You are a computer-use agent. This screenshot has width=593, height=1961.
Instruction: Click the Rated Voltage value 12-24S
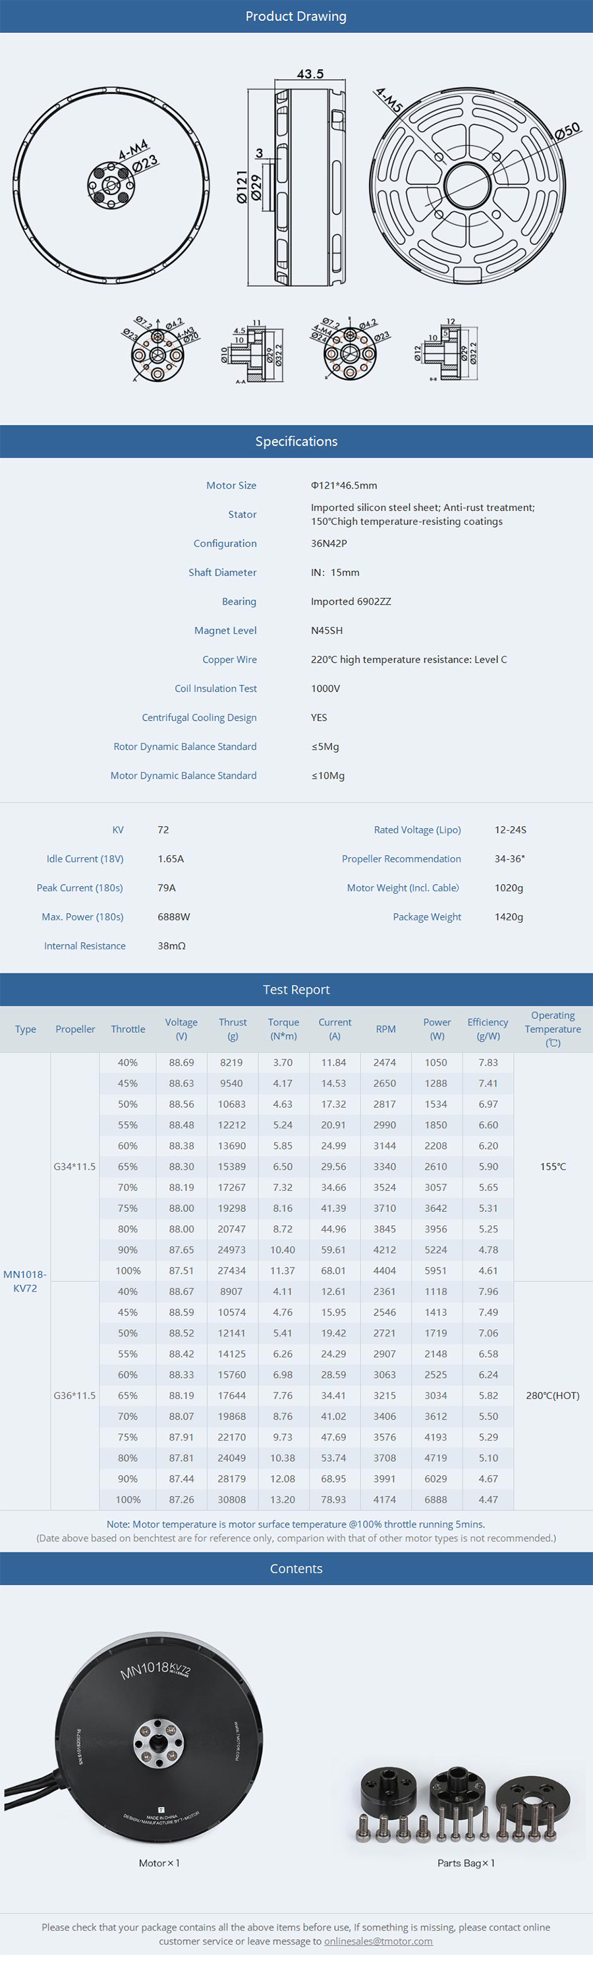pos(510,830)
